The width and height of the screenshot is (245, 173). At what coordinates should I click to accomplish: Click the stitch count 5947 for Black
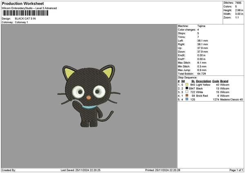192,89
